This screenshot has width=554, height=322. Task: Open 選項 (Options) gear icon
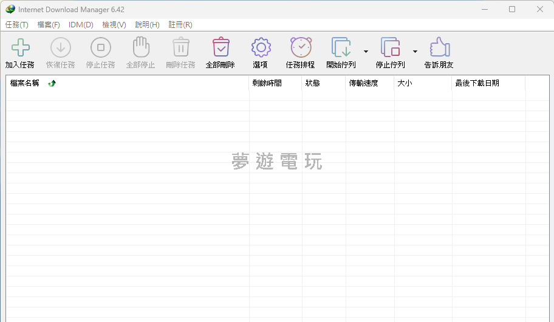click(261, 47)
